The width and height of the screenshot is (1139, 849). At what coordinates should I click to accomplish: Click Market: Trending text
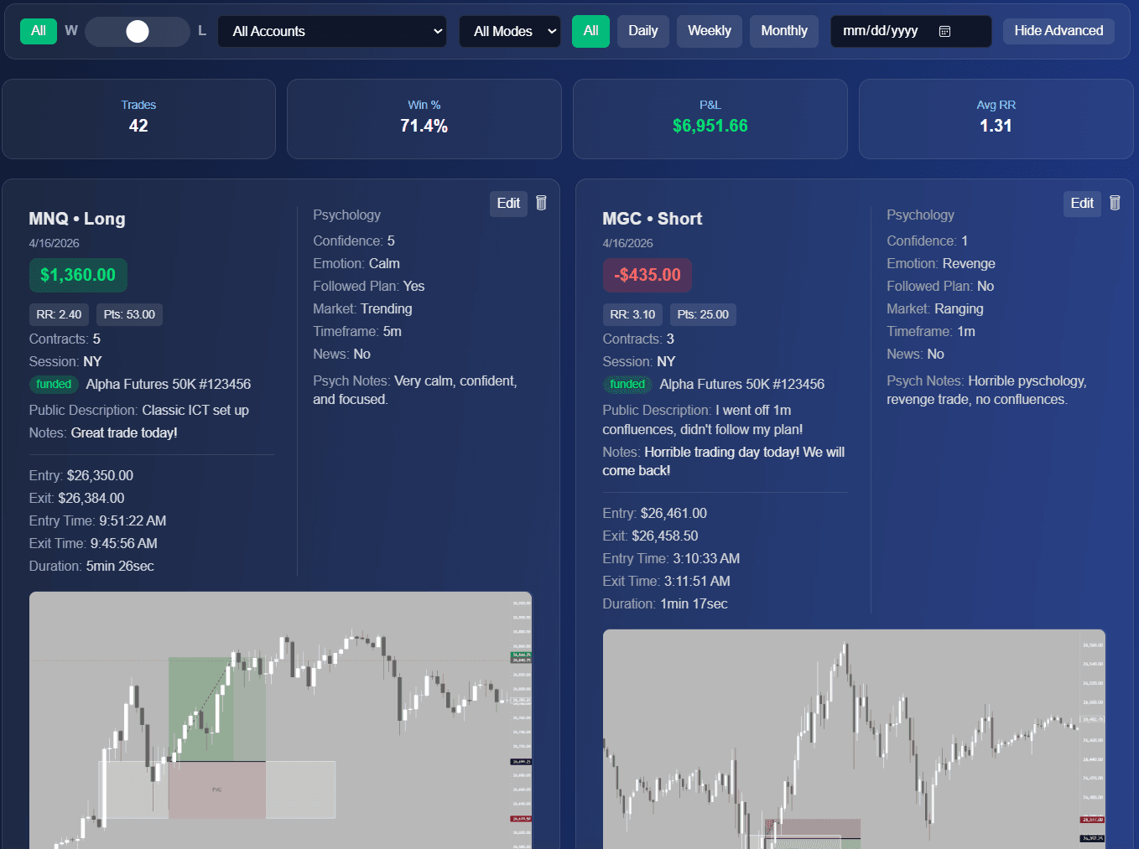pyautogui.click(x=362, y=308)
